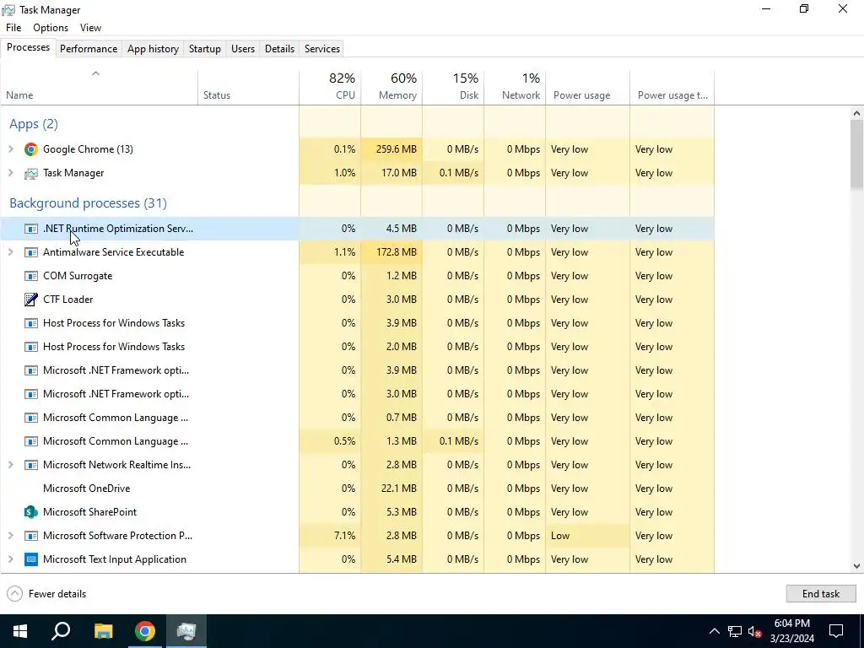Click the Microsoft Text Input Application icon

point(31,559)
